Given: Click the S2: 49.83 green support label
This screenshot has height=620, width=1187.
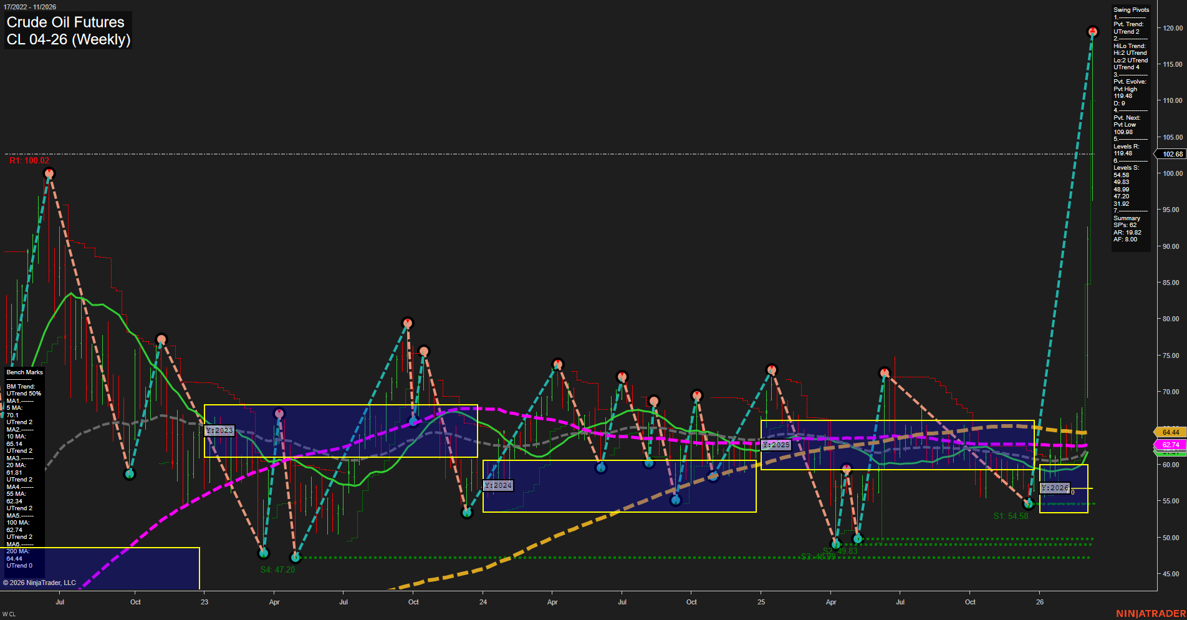Looking at the screenshot, I should click(x=838, y=551).
